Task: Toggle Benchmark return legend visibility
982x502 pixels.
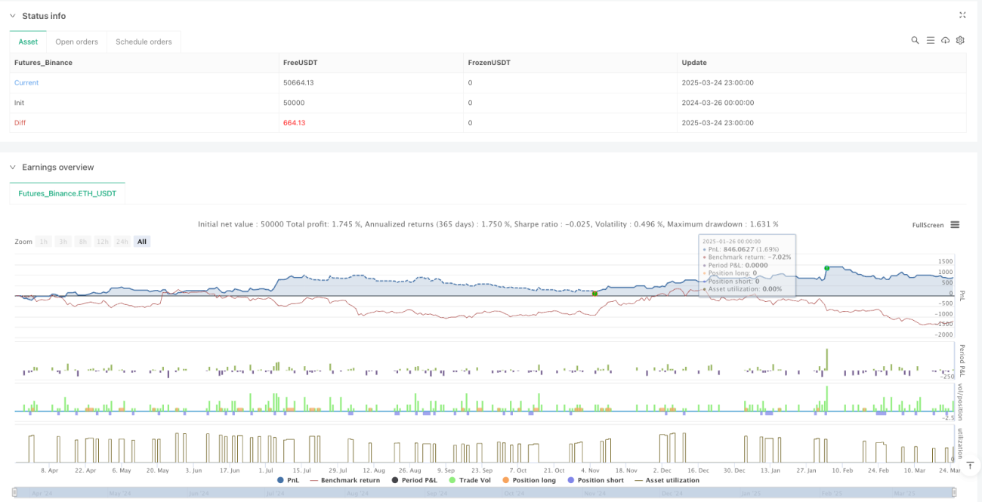Action: (344, 480)
